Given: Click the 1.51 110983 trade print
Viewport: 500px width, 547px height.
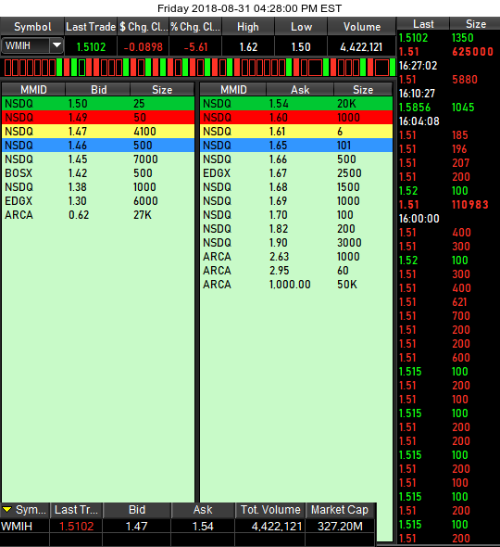Looking at the screenshot, I should tap(448, 205).
